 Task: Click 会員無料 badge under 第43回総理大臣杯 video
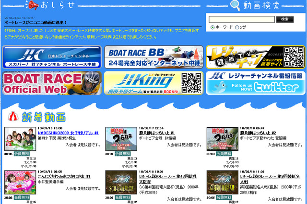tap(123, 197)
